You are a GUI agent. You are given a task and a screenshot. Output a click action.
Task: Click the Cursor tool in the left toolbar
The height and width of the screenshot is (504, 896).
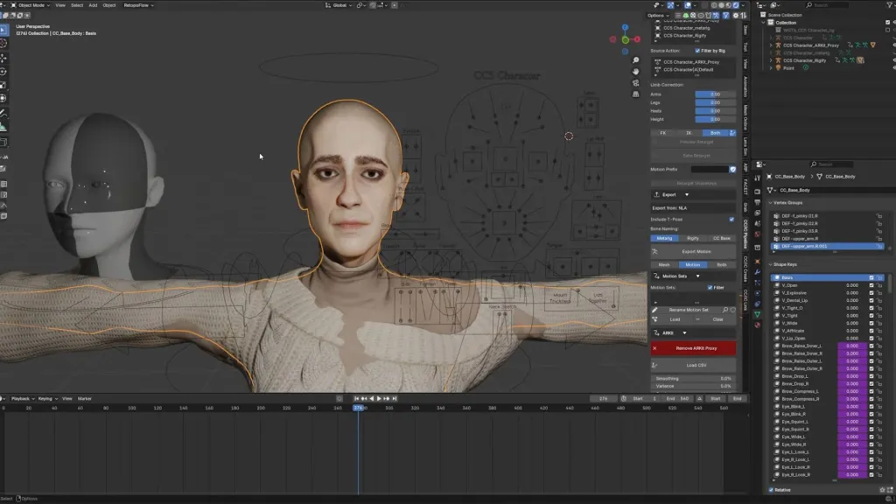pos(4,44)
